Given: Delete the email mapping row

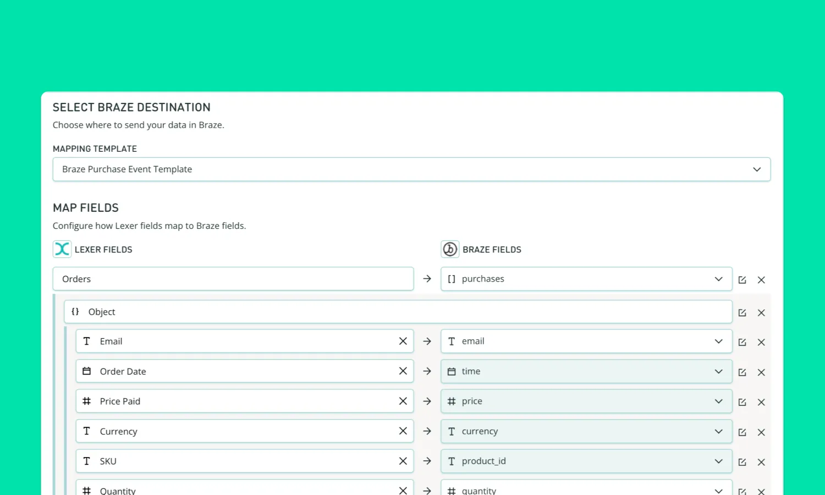Looking at the screenshot, I should coord(761,343).
